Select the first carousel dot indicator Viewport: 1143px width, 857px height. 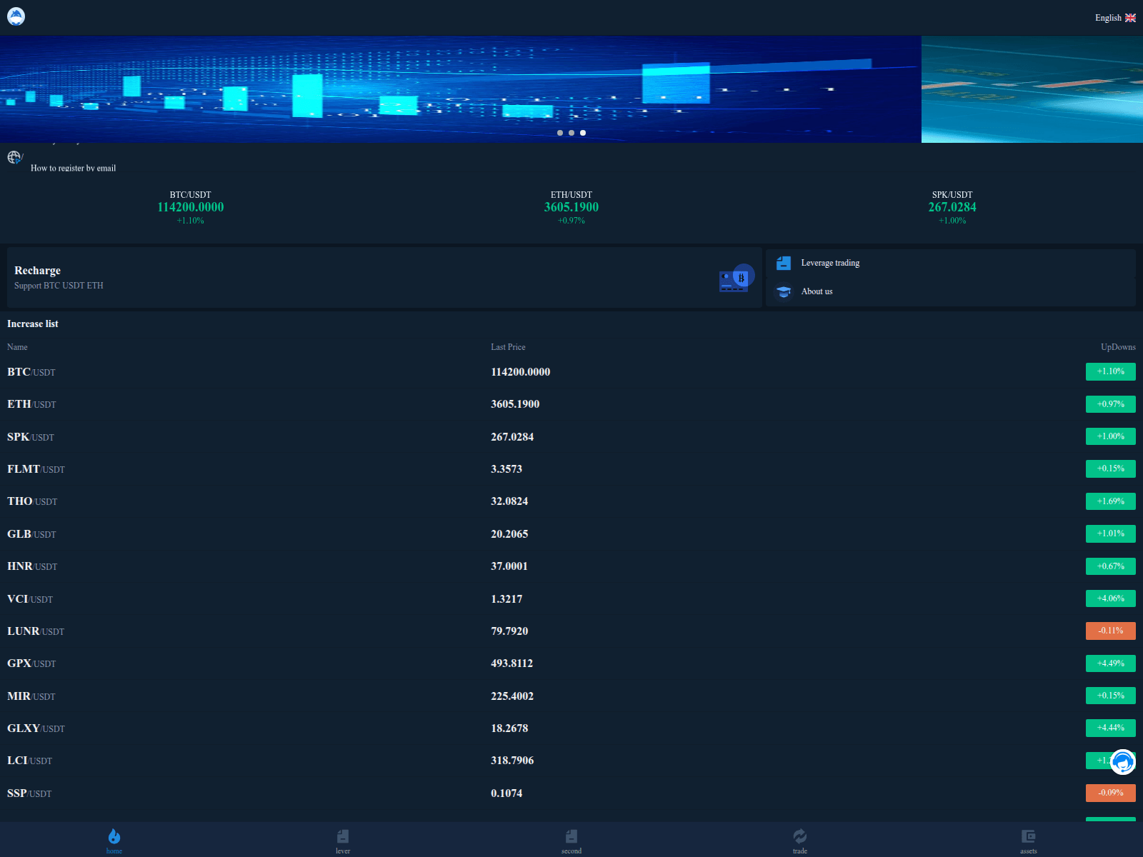point(560,133)
